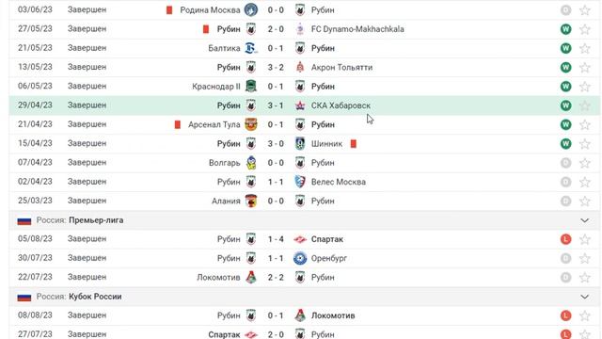Open the 3-2 score of Рубин vs Акрон

tap(276, 67)
